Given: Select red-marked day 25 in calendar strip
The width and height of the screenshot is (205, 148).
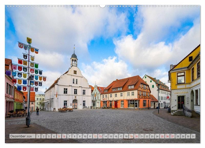Looking at the screenshot, I should pyautogui.click(x=162, y=136).
